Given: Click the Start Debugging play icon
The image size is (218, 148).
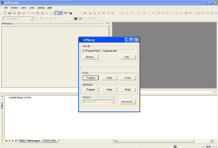Looking at the screenshot, I should 127,13.
